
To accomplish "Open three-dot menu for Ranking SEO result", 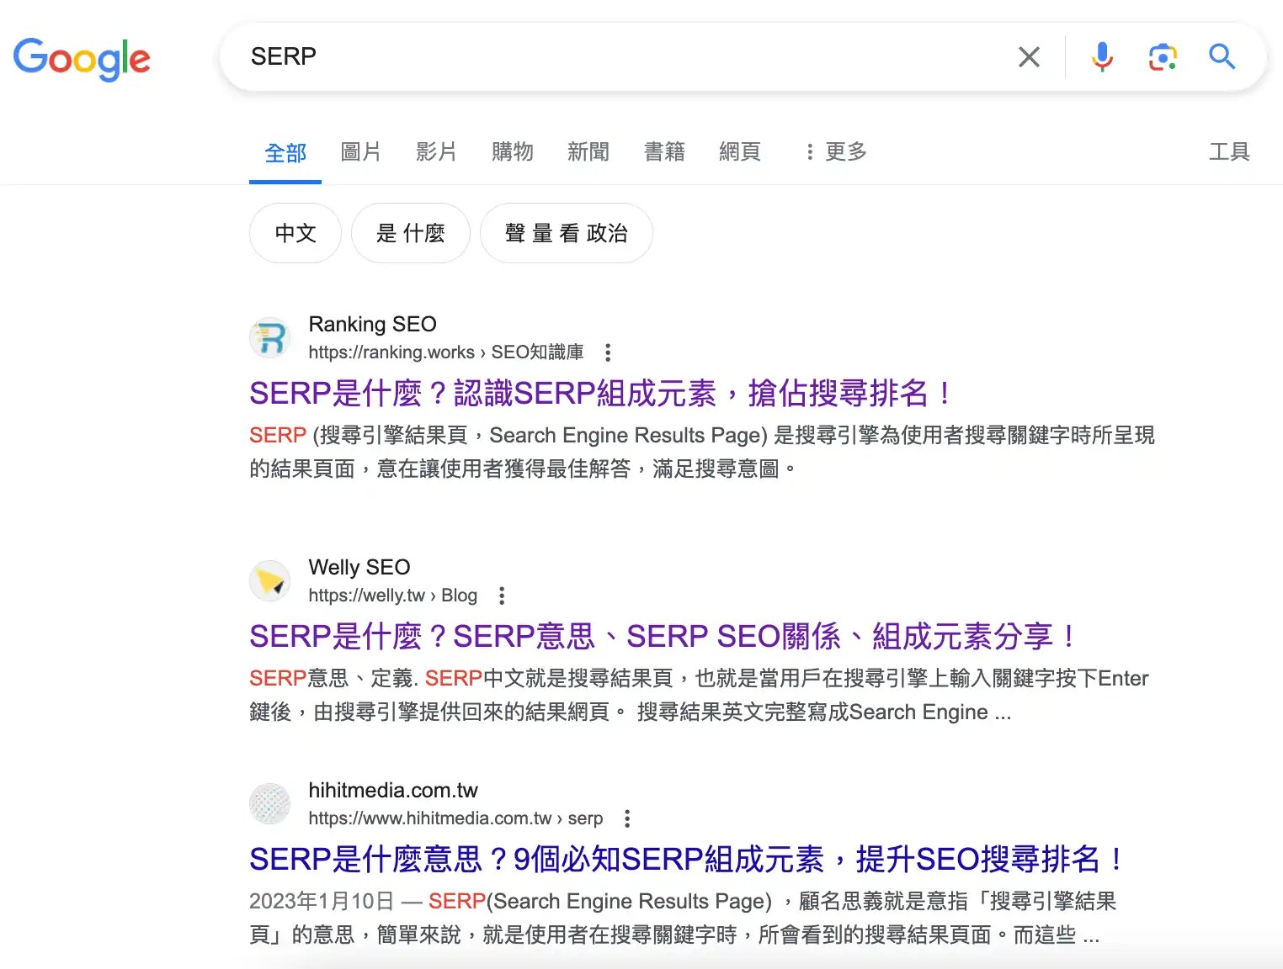I will pos(608,352).
